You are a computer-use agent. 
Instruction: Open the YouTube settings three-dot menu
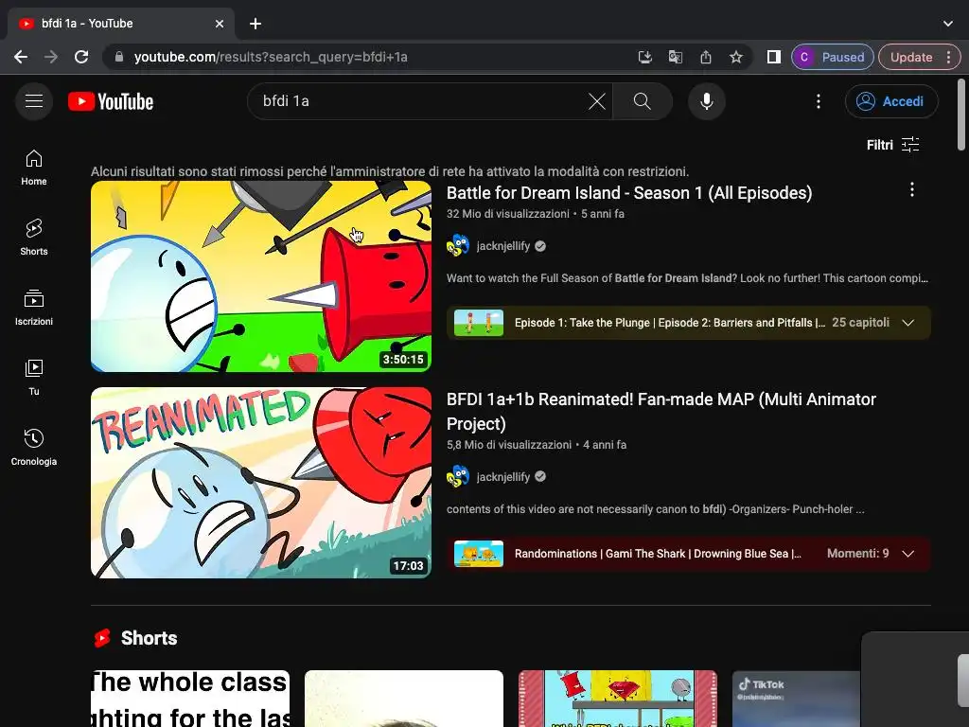(x=819, y=101)
